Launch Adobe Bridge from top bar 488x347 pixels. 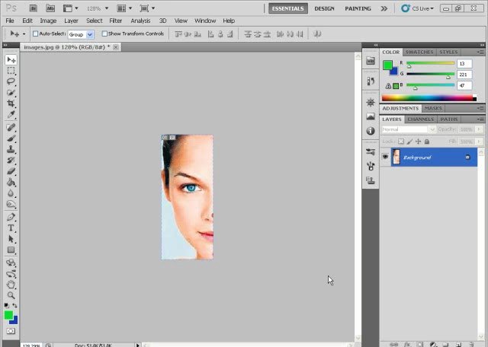[33, 8]
